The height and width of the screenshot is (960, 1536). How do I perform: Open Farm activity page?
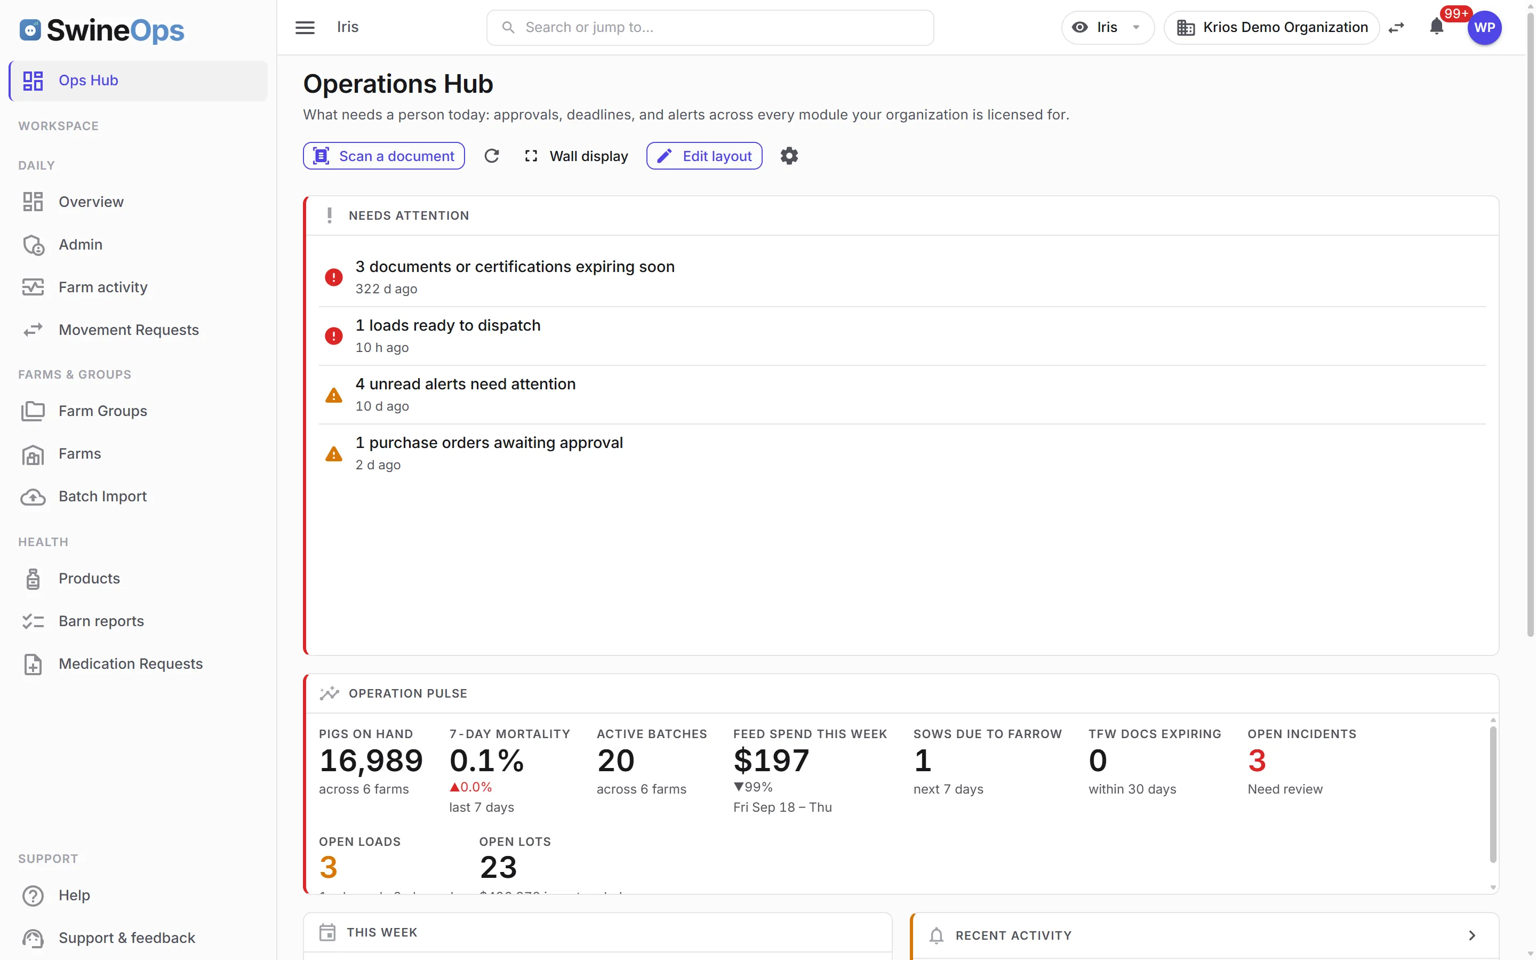coord(138,287)
